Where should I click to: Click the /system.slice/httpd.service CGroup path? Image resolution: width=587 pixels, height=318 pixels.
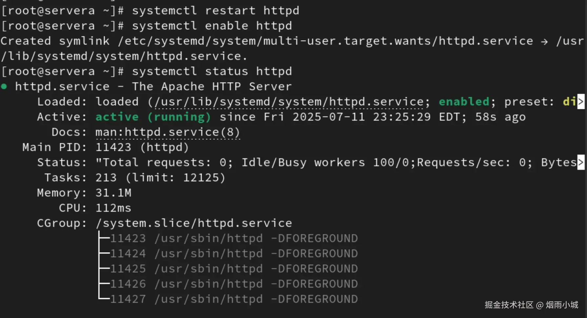[x=193, y=223]
